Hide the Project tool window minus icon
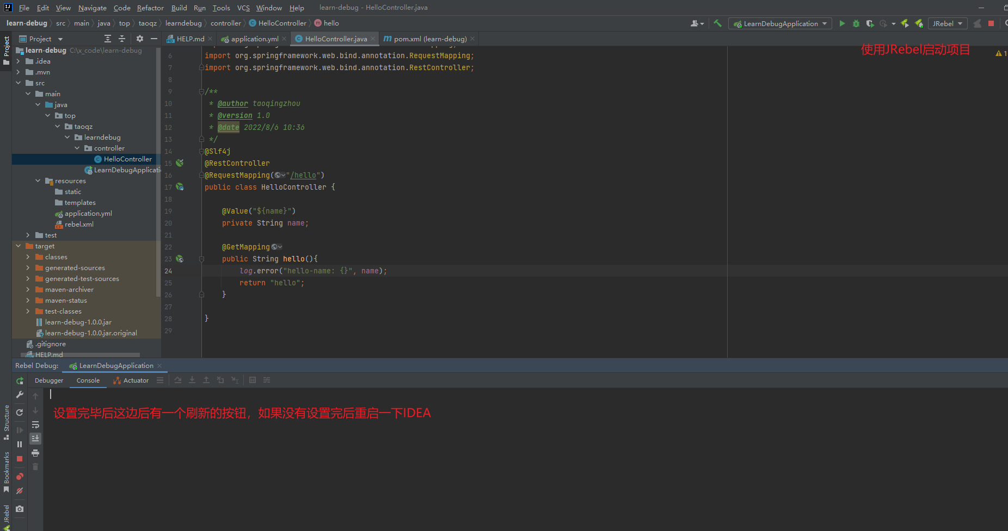This screenshot has height=531, width=1008. tap(154, 39)
